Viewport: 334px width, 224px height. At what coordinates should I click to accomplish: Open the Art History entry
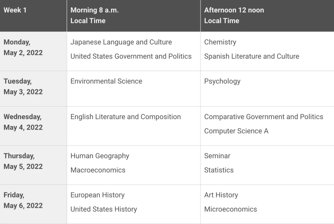point(221,195)
